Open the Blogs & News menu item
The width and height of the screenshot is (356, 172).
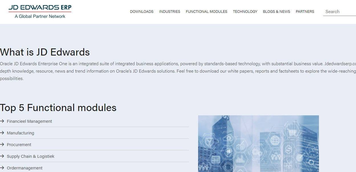(x=276, y=12)
